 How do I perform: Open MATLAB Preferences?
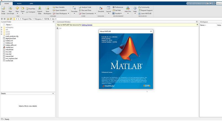(x=118, y=7)
